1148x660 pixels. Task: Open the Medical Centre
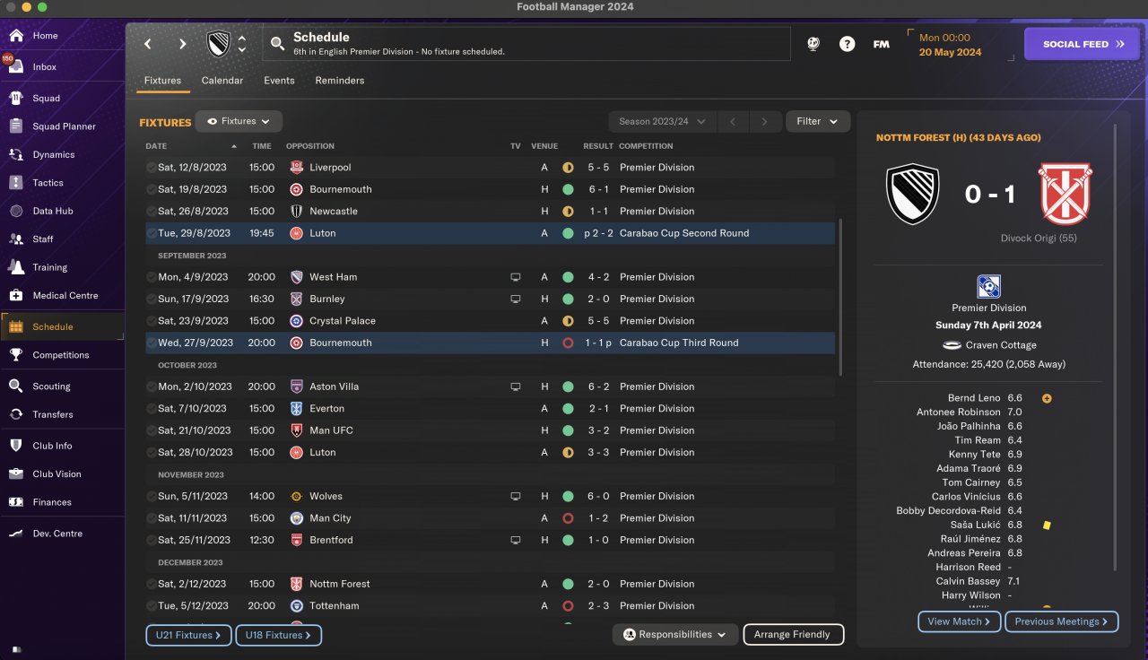(65, 296)
